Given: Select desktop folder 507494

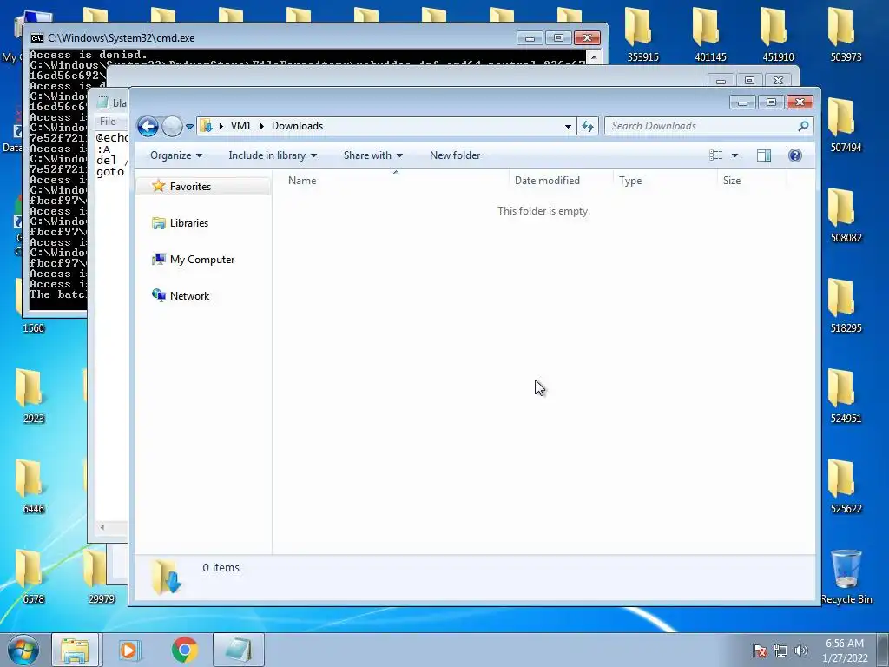Looking at the screenshot, I should (846, 125).
